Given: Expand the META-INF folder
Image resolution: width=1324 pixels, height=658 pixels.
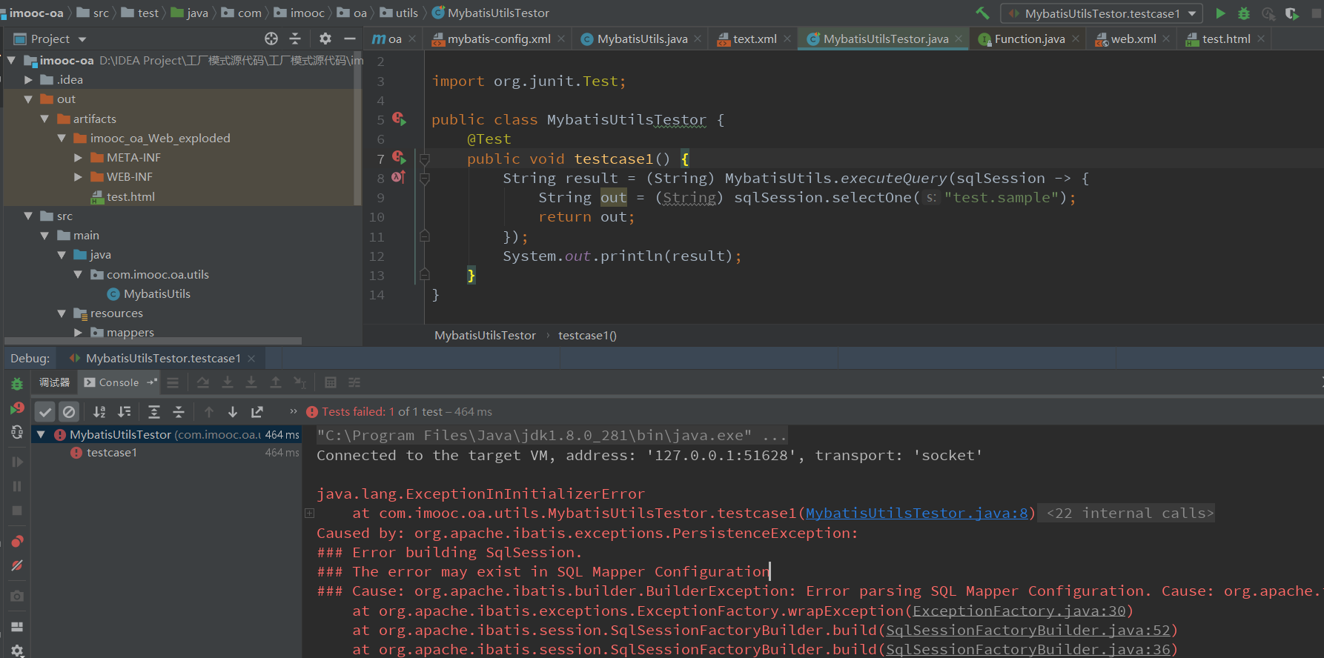Looking at the screenshot, I should (x=79, y=157).
